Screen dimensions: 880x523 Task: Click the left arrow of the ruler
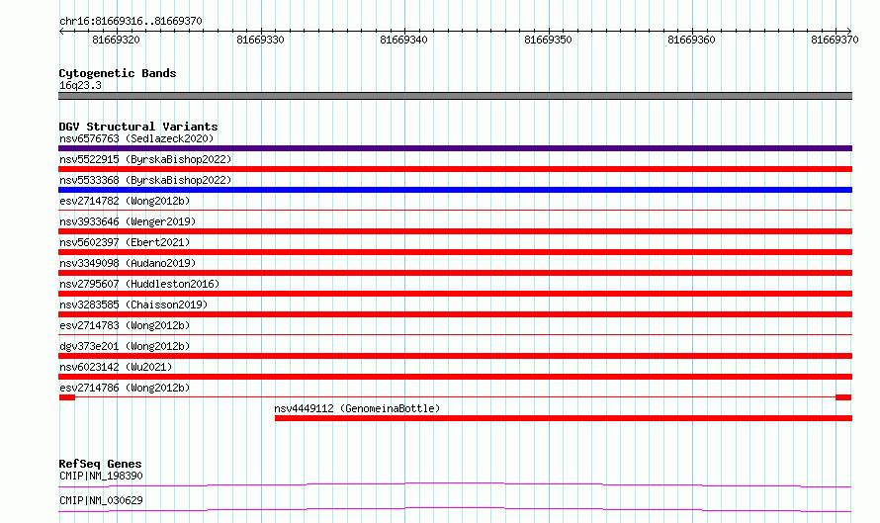(x=61, y=31)
